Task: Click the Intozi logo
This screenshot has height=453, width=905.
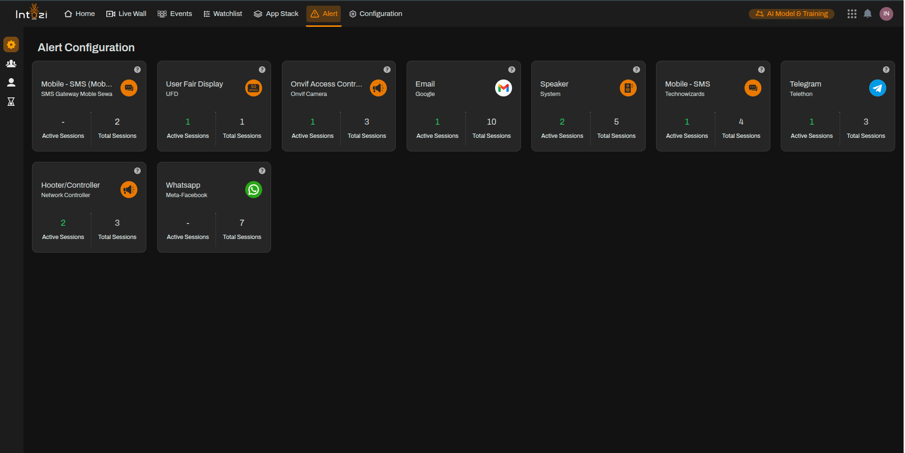Action: (x=32, y=13)
